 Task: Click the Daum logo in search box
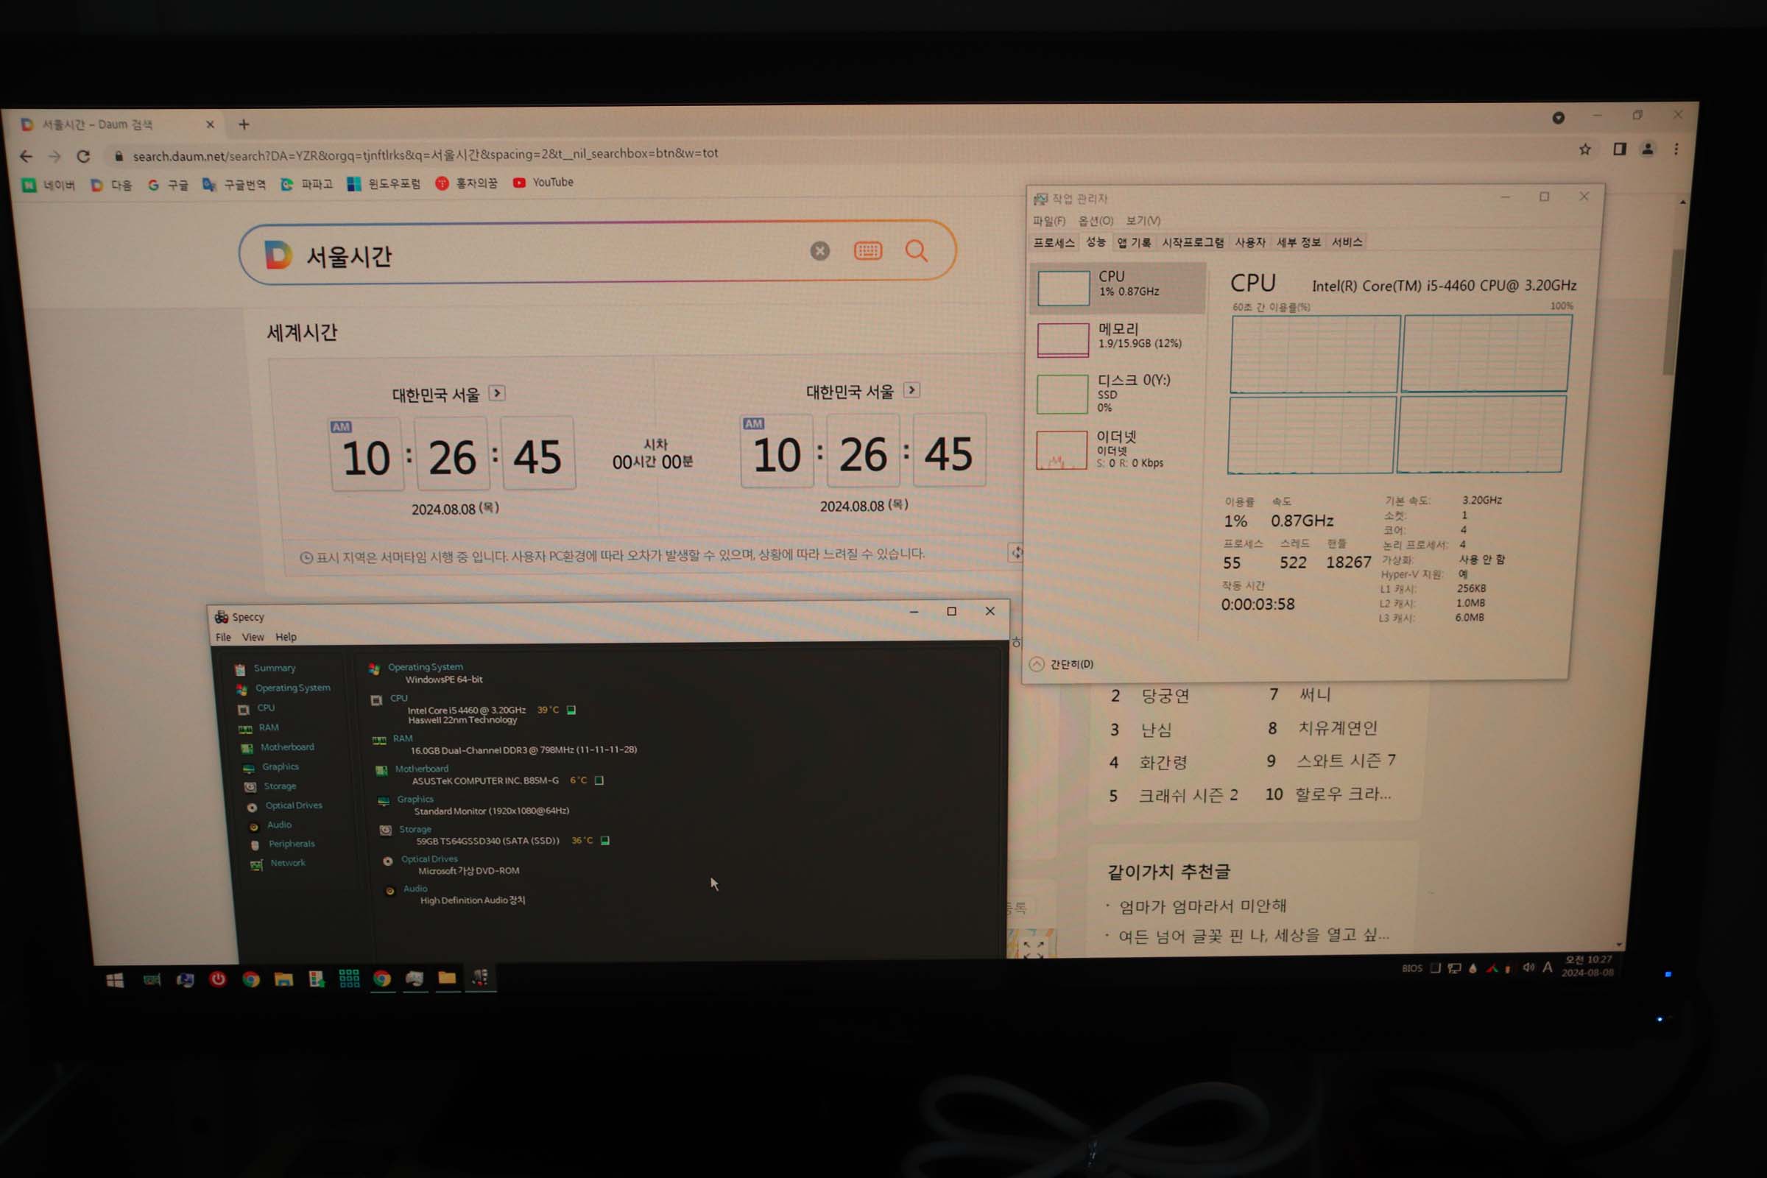(278, 255)
